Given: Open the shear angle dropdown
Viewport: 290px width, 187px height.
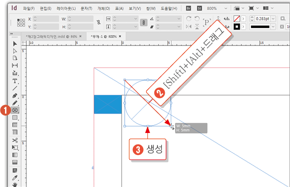Looking at the screenshot, I should (179, 27).
